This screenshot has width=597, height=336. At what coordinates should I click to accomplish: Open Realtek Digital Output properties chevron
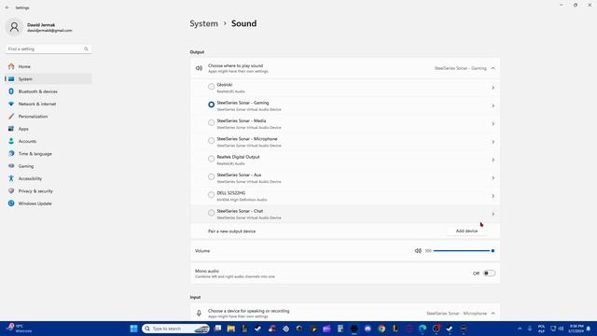(493, 160)
